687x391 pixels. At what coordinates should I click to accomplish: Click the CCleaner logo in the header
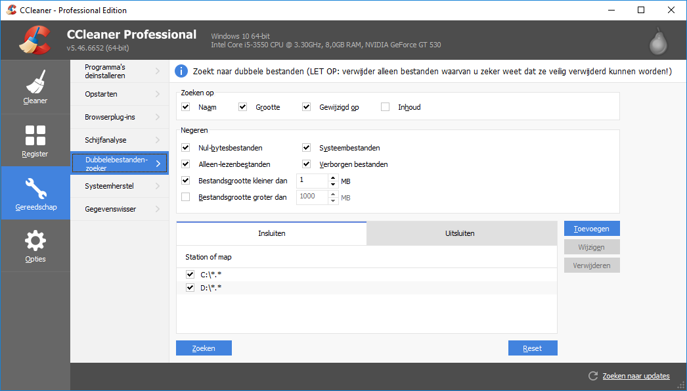coord(37,39)
